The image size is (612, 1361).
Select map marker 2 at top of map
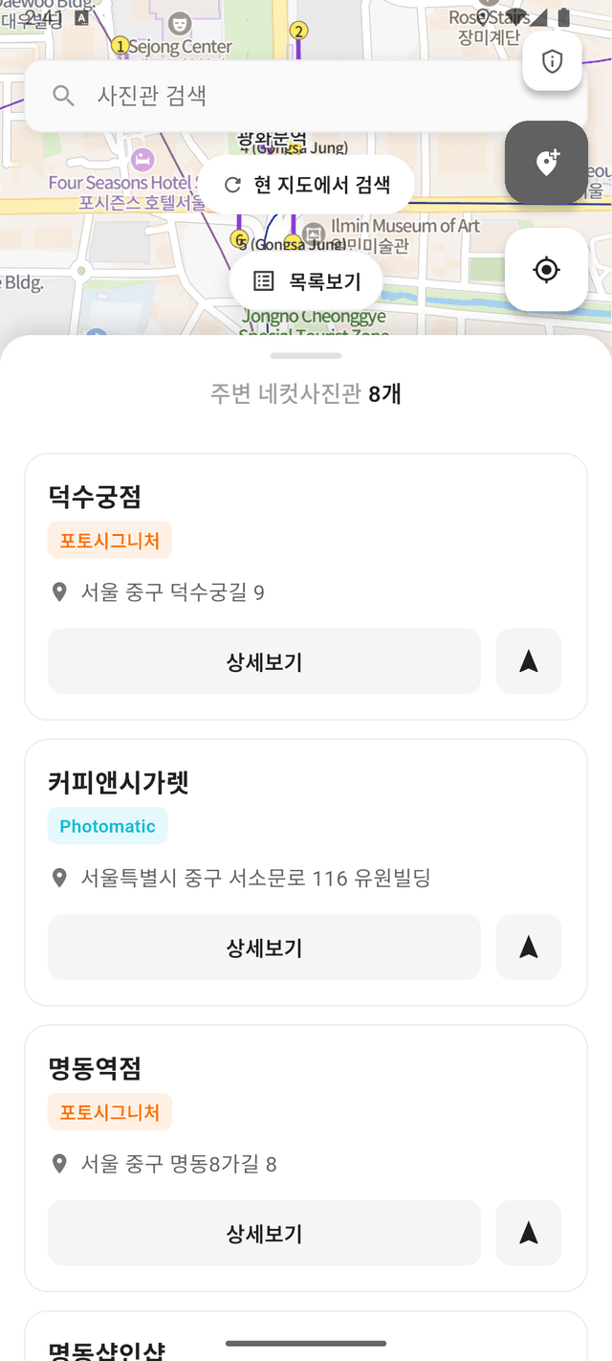point(300,31)
